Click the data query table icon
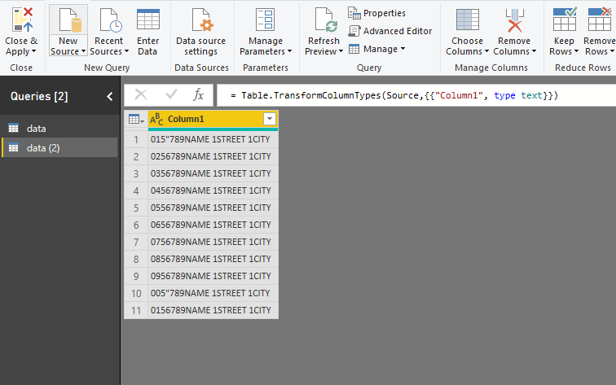The height and width of the screenshot is (385, 616). coord(13,128)
